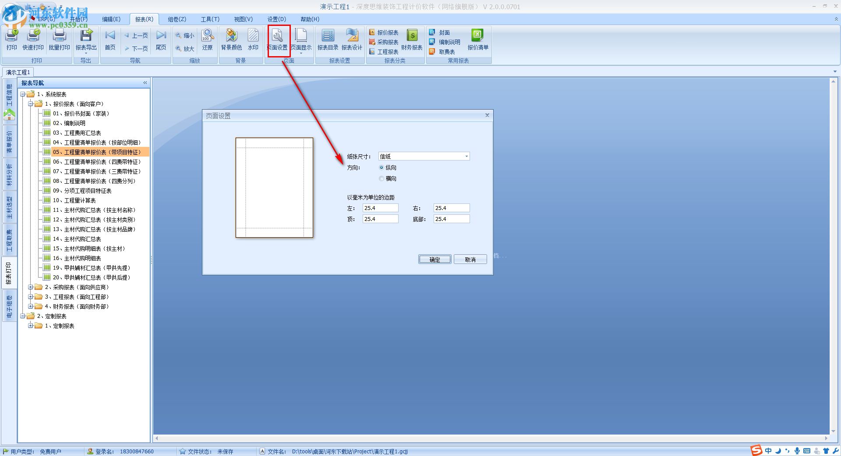Open 编制说明 in common reports
This screenshot has width=841, height=456.
point(445,42)
